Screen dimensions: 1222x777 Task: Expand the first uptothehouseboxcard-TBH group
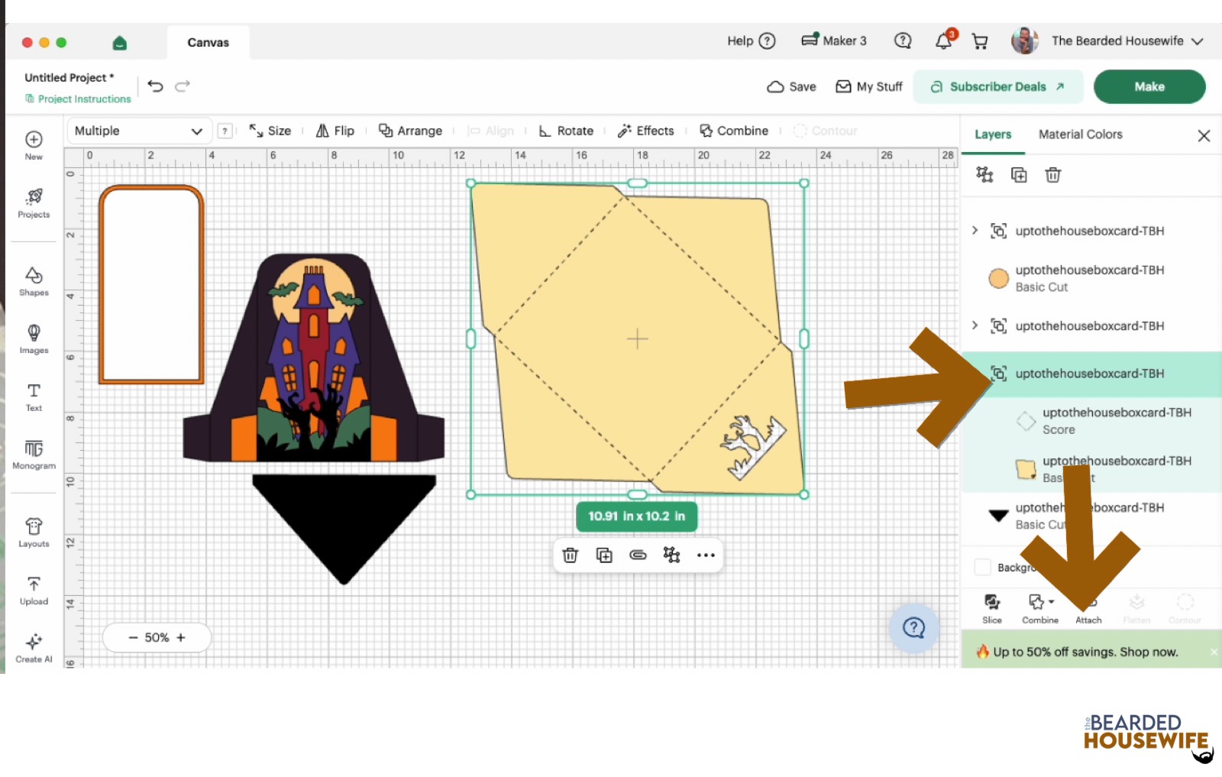pos(975,230)
